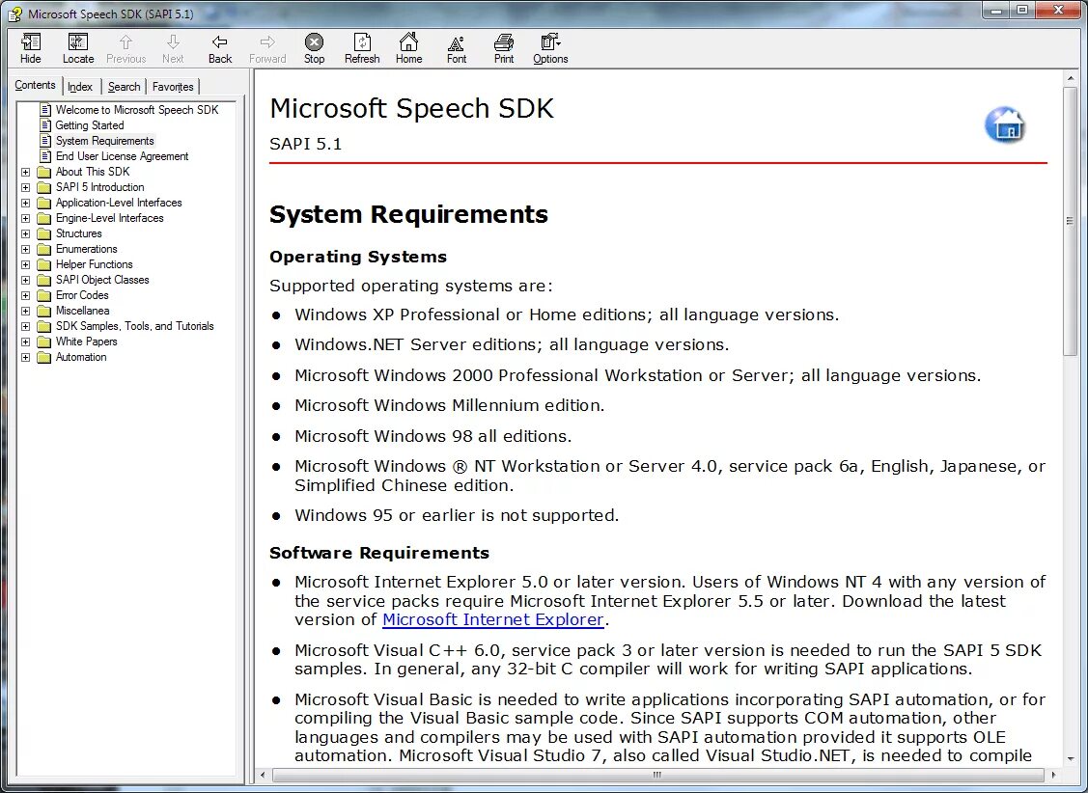
Task: Click the Forward toolbar icon
Action: pos(267,48)
